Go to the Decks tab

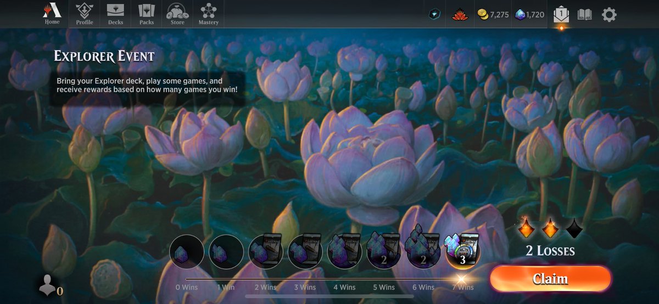115,14
